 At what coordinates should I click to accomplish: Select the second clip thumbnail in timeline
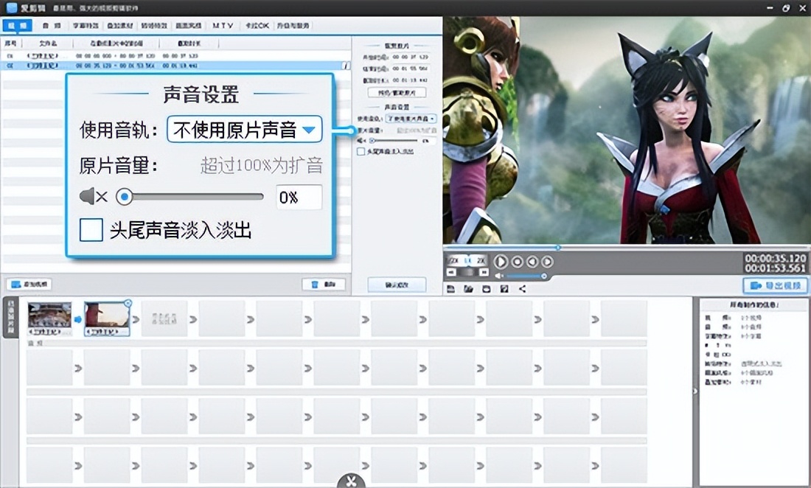(x=107, y=318)
